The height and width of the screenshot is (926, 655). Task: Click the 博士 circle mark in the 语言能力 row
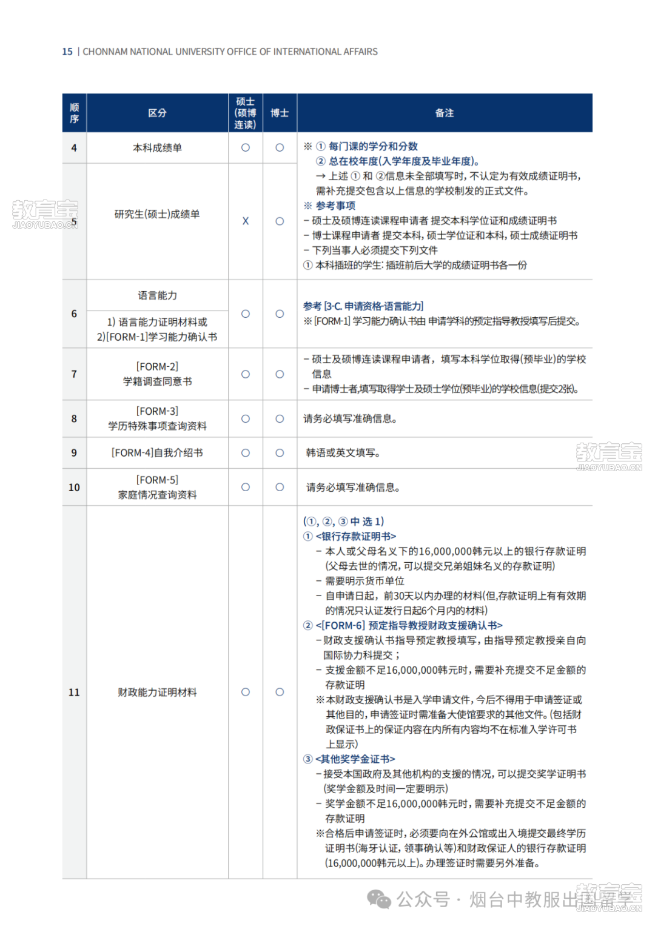tap(280, 314)
